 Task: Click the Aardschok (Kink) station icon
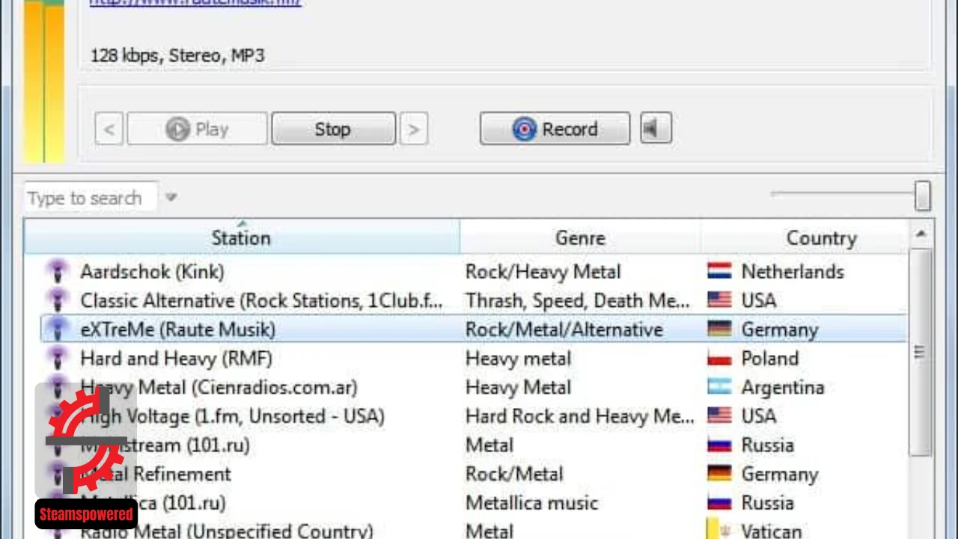[57, 271]
